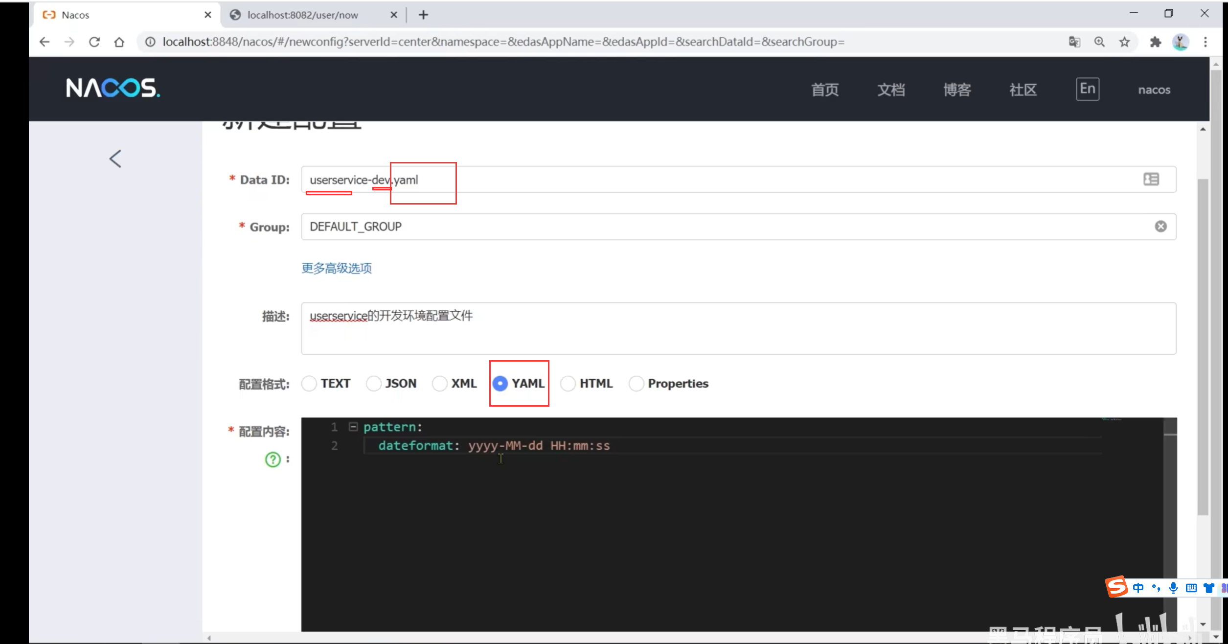
Task: Clear the Group field with X icon
Action: click(1160, 226)
